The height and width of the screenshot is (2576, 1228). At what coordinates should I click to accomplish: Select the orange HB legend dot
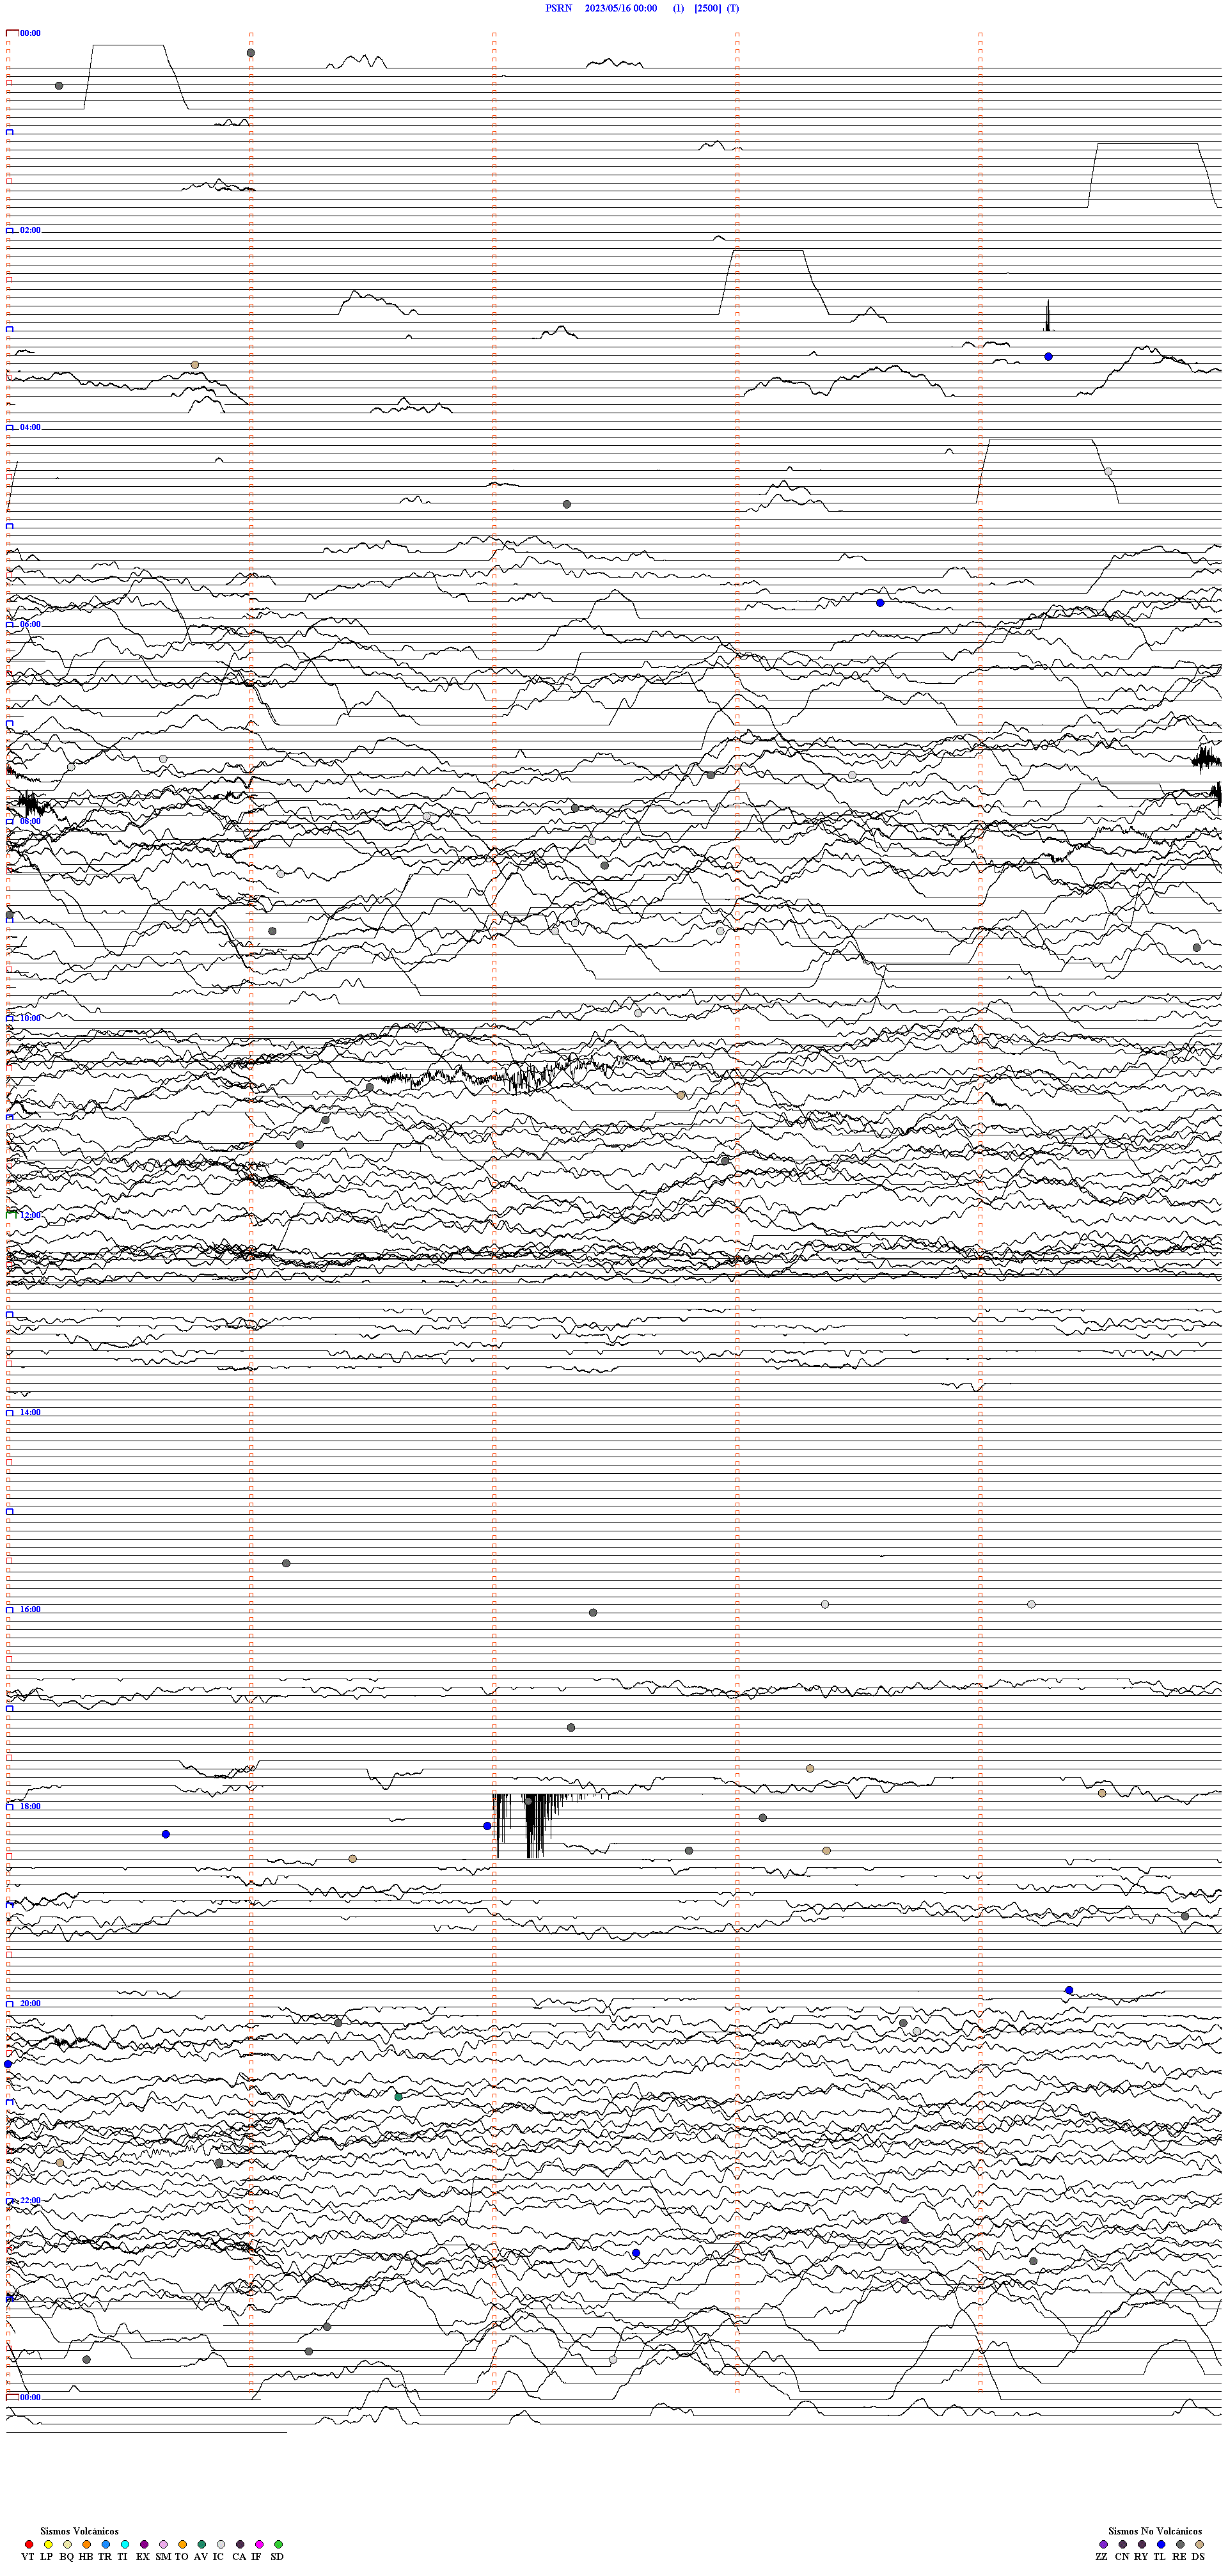tap(87, 2544)
